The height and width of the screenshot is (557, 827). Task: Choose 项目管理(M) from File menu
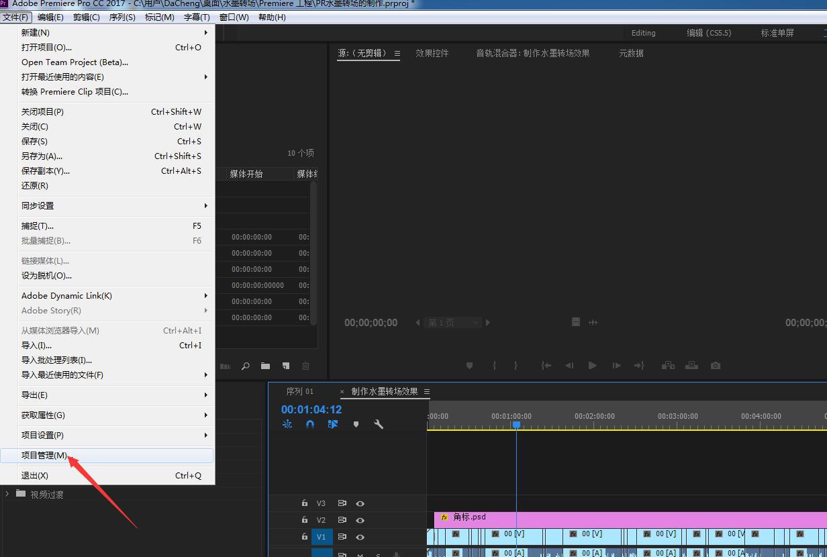107,455
